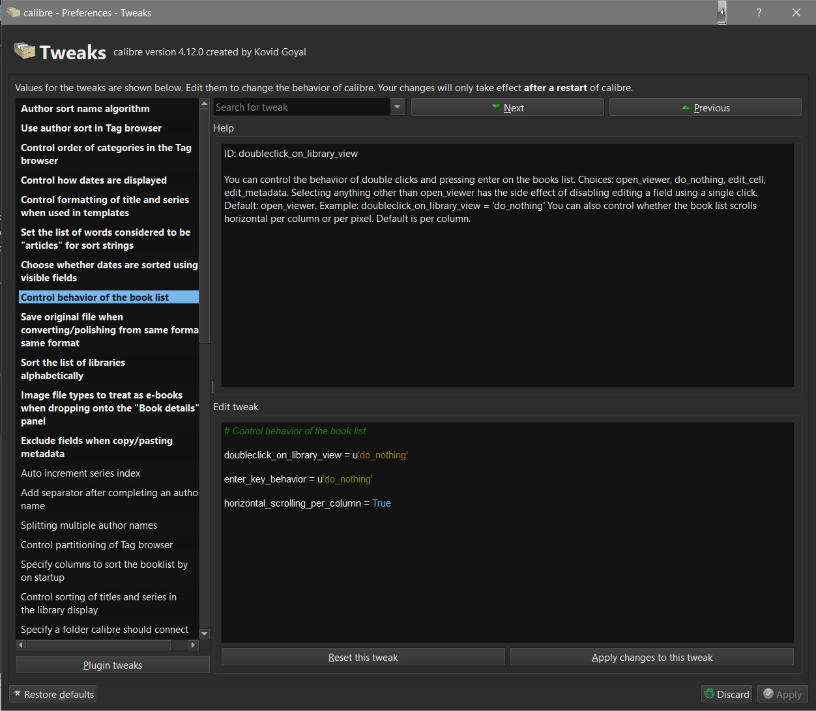Select Save original file when converting tweak
Viewport: 816px width, 711px height.
pos(108,330)
